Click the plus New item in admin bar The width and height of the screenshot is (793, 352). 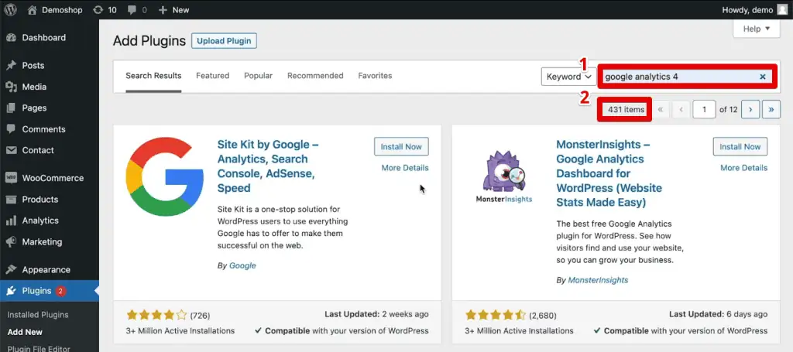(x=173, y=9)
